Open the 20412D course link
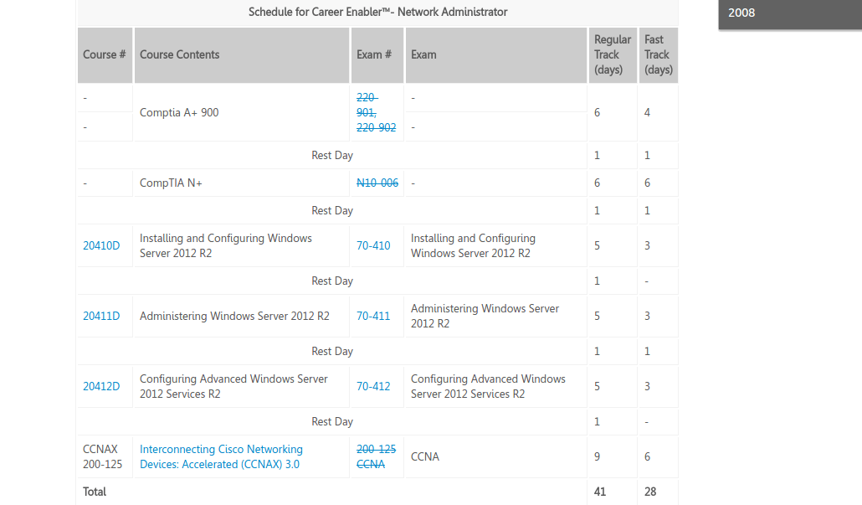 [x=101, y=387]
